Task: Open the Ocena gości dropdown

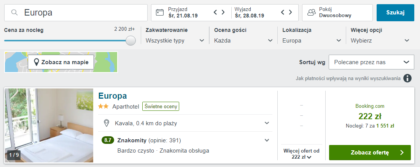Action: pos(243,41)
